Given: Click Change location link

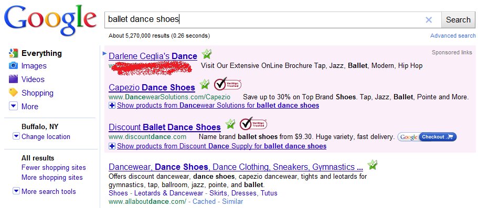Looking at the screenshot, I should 46,136.
